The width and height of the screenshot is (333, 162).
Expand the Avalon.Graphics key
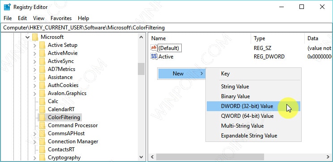34,94
